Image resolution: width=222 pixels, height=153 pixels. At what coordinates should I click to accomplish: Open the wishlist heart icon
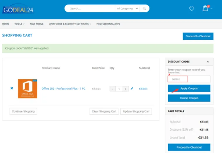192,9
